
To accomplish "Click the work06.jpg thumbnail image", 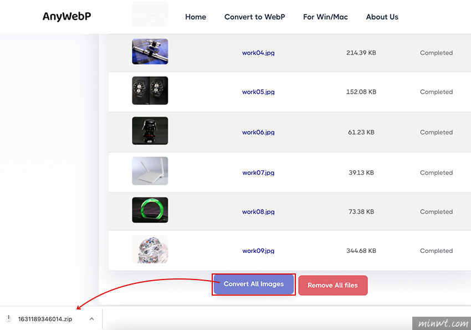I will (x=150, y=131).
